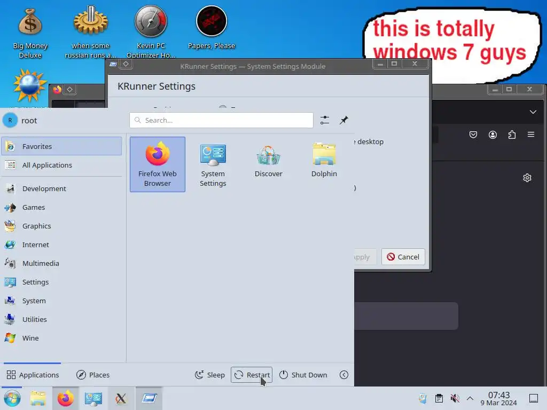The image size is (547, 410).
Task: Open the new tab page settings gear
Action: tap(527, 178)
